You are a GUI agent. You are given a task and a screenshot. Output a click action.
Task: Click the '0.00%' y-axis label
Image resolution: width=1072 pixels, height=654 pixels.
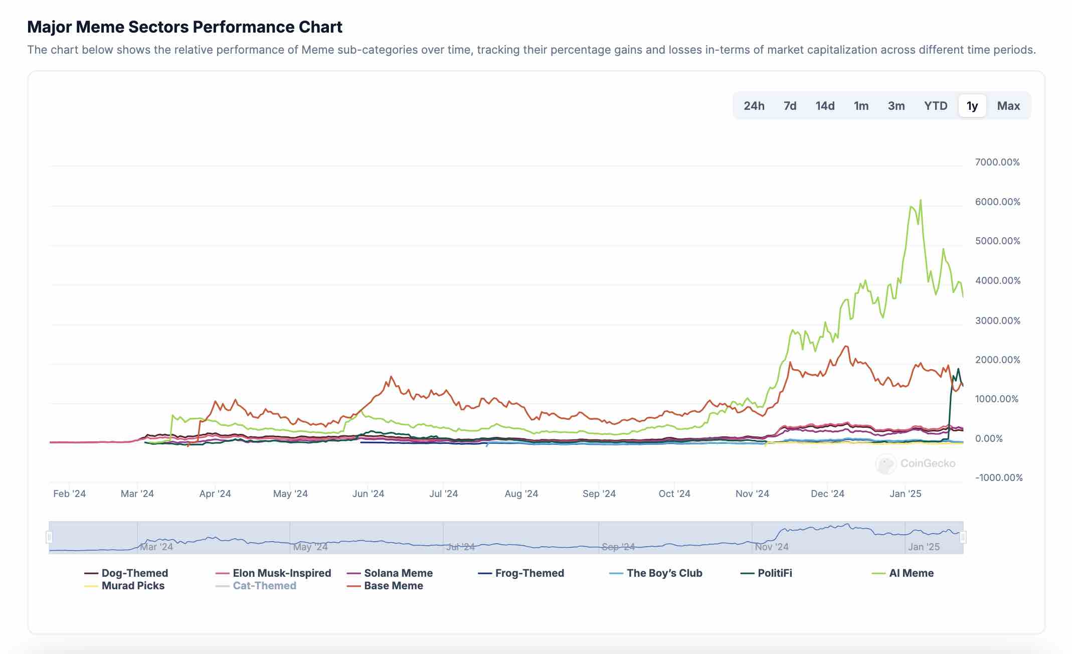pyautogui.click(x=989, y=438)
